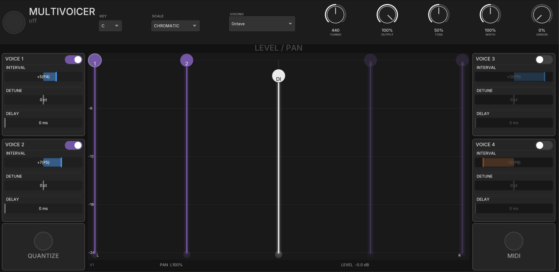Image resolution: width=559 pixels, height=272 pixels.
Task: Select the DI handle in Level/Pan
Action: (279, 77)
